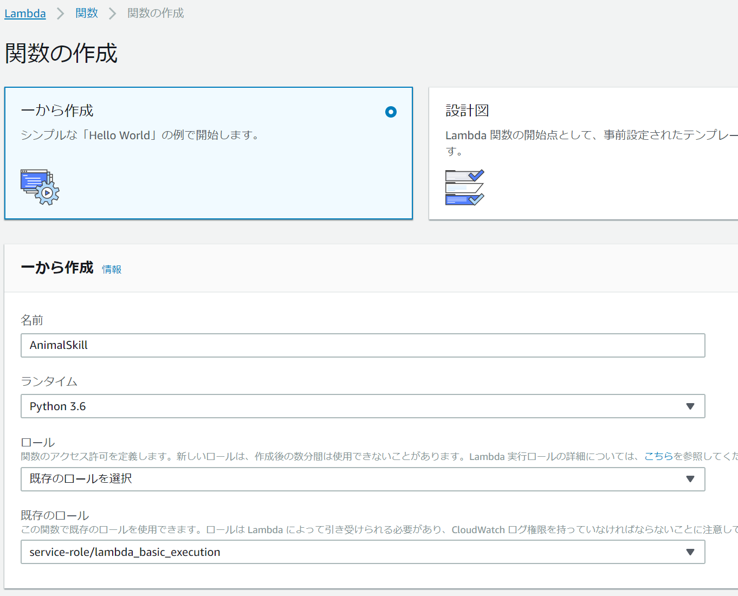Click the arrow icon on the lambda_basic_execution selector

pos(690,552)
